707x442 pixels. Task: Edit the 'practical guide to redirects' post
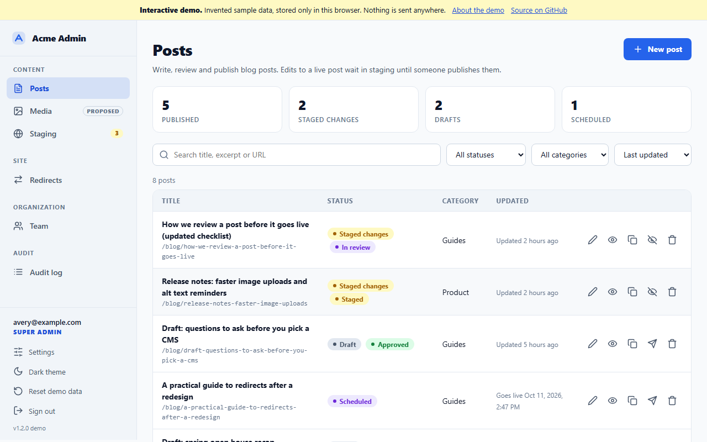593,401
